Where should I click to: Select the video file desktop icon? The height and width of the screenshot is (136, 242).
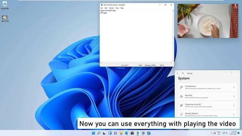(5, 19)
